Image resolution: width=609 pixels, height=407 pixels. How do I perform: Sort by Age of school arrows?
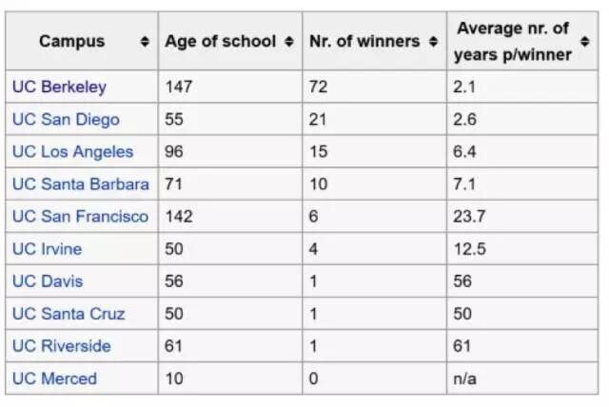[288, 41]
